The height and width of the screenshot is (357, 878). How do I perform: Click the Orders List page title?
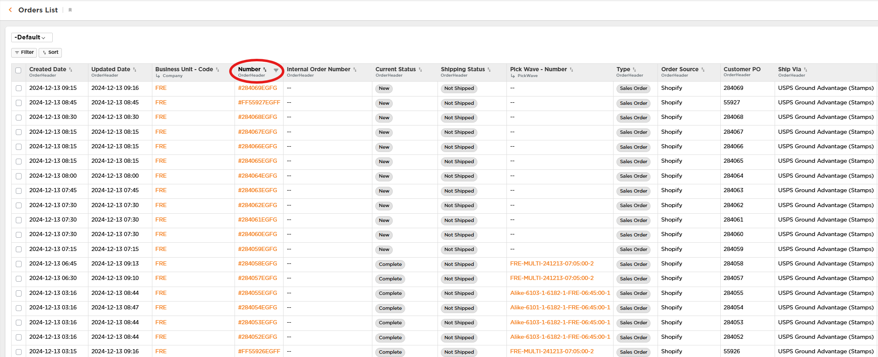pyautogui.click(x=38, y=10)
